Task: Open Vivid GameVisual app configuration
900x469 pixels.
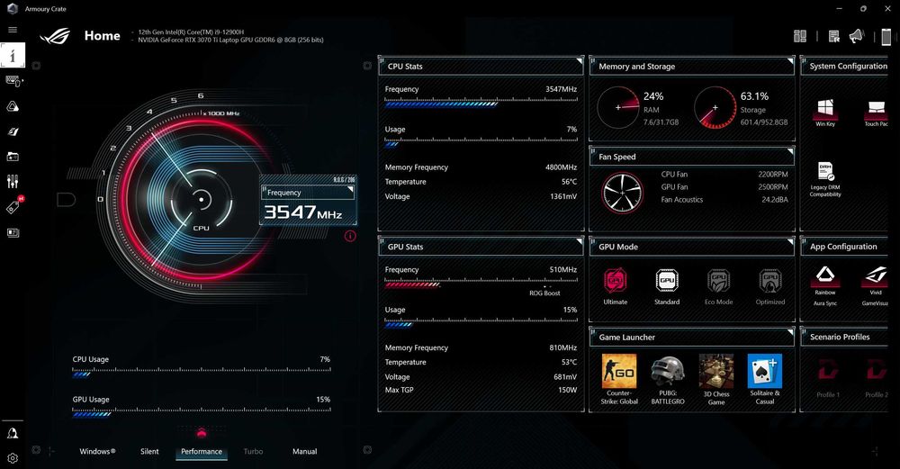Action: (x=876, y=285)
